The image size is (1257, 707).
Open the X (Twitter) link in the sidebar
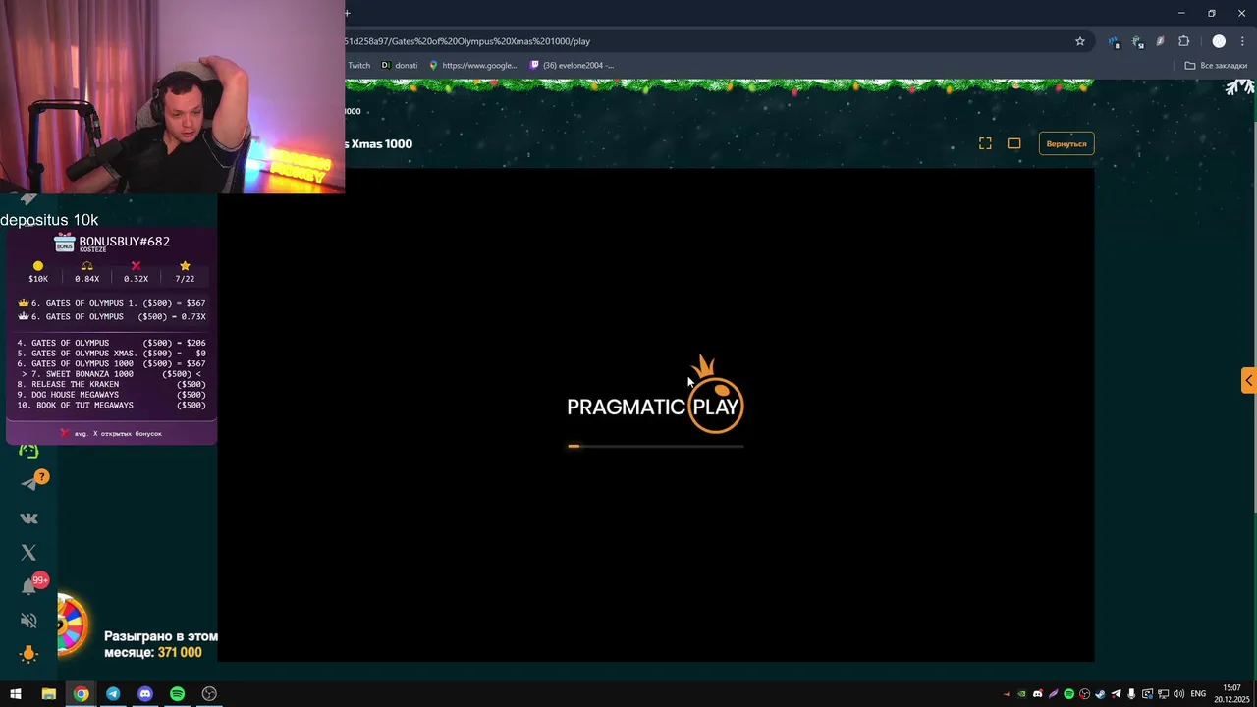(x=28, y=553)
